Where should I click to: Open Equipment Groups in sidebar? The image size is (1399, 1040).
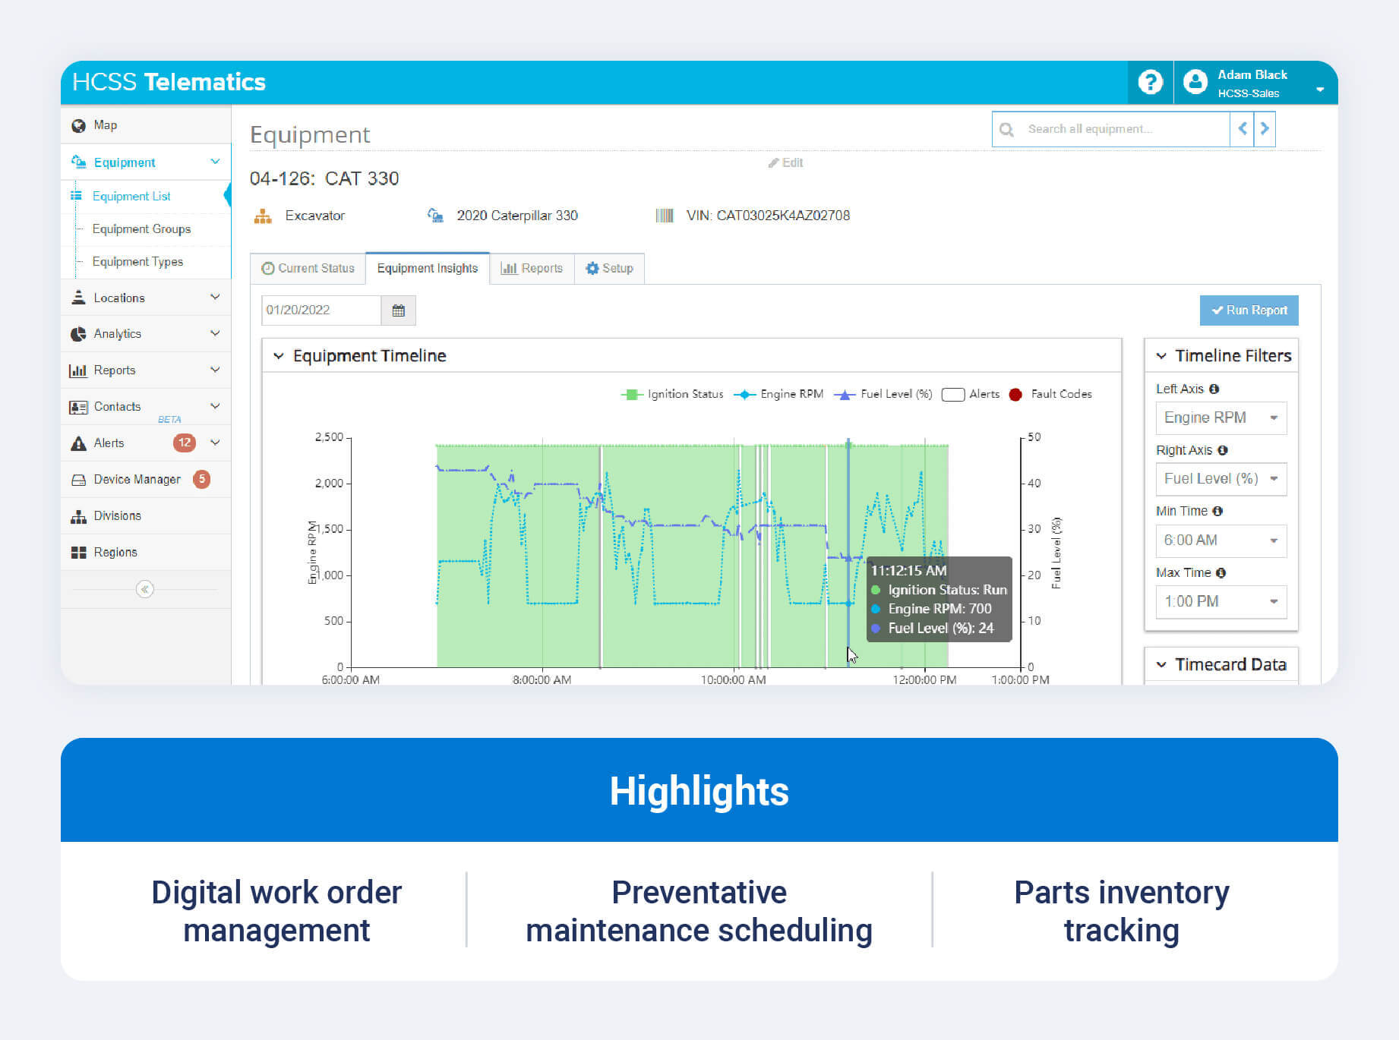[x=141, y=228]
